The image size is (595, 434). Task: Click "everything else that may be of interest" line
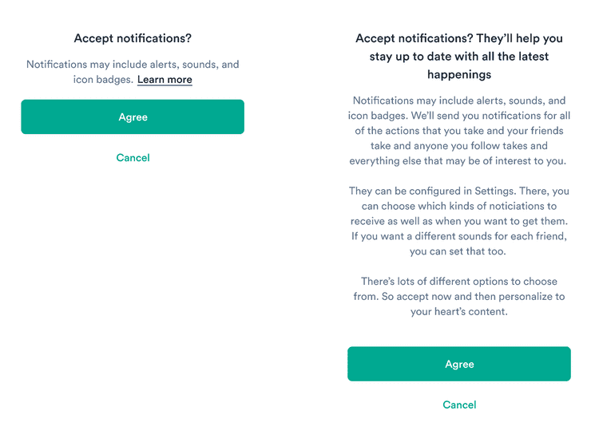click(459, 161)
